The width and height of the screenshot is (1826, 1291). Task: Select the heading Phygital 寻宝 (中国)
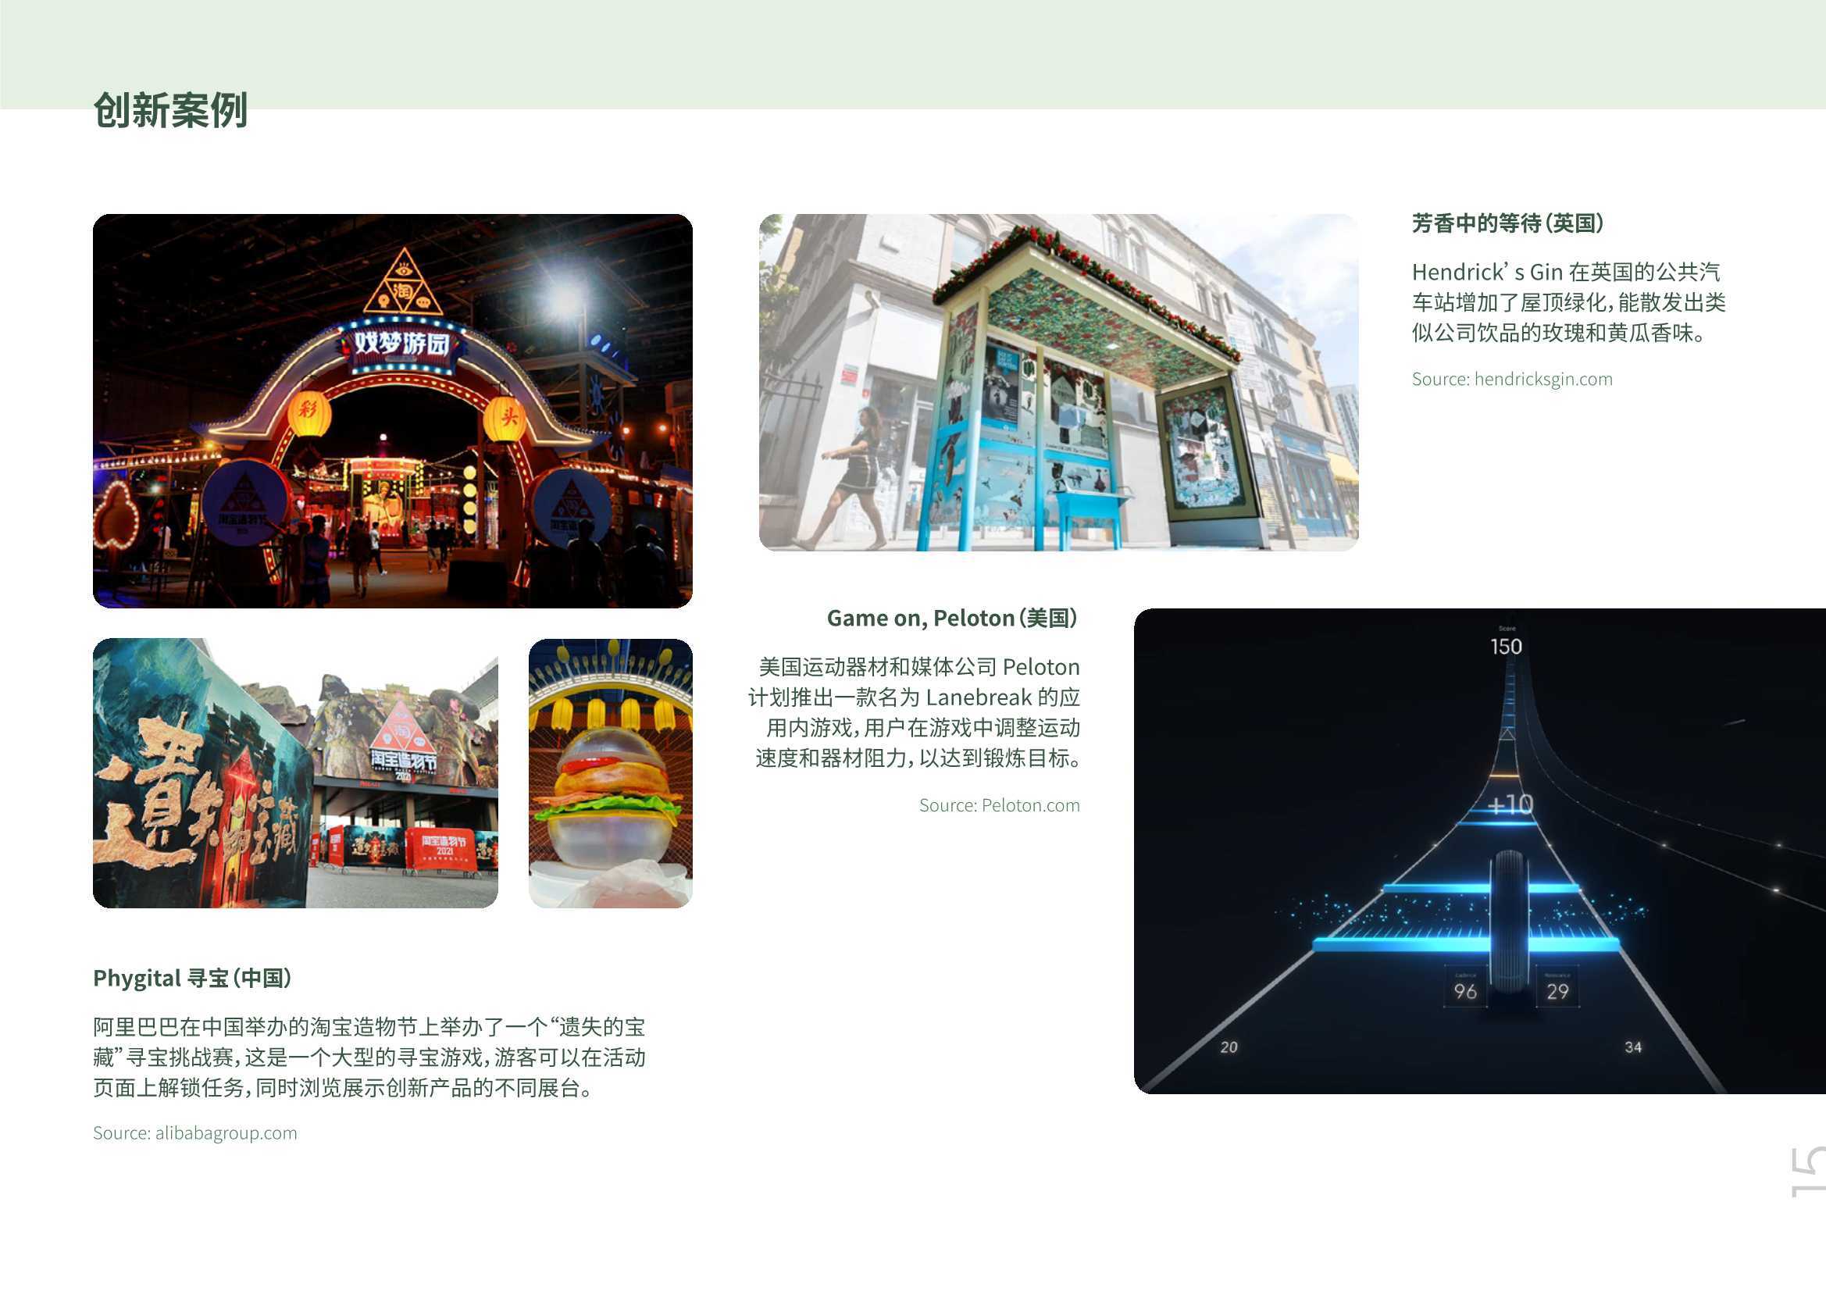[191, 978]
